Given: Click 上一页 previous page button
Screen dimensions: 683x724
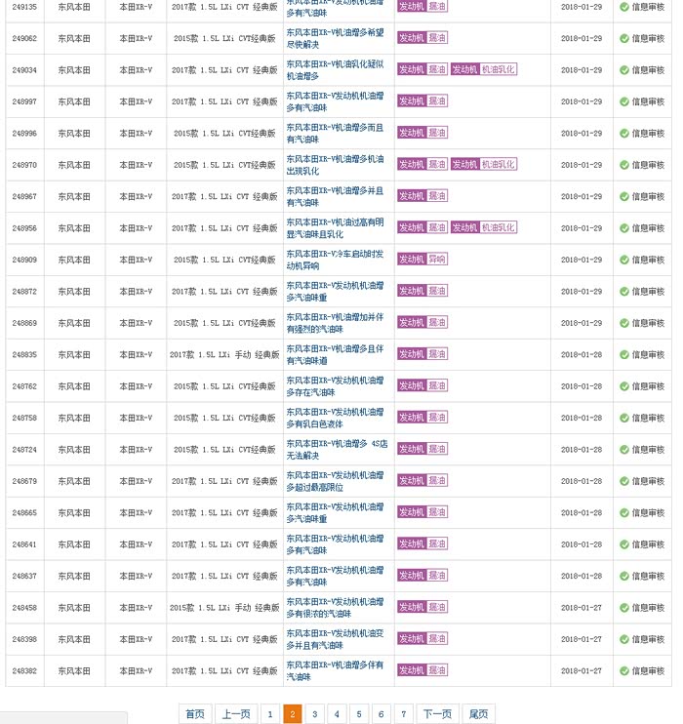Looking at the screenshot, I should pos(236,714).
